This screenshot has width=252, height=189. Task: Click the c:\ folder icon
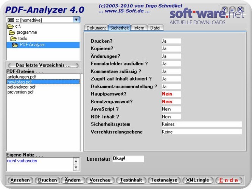click(11, 26)
